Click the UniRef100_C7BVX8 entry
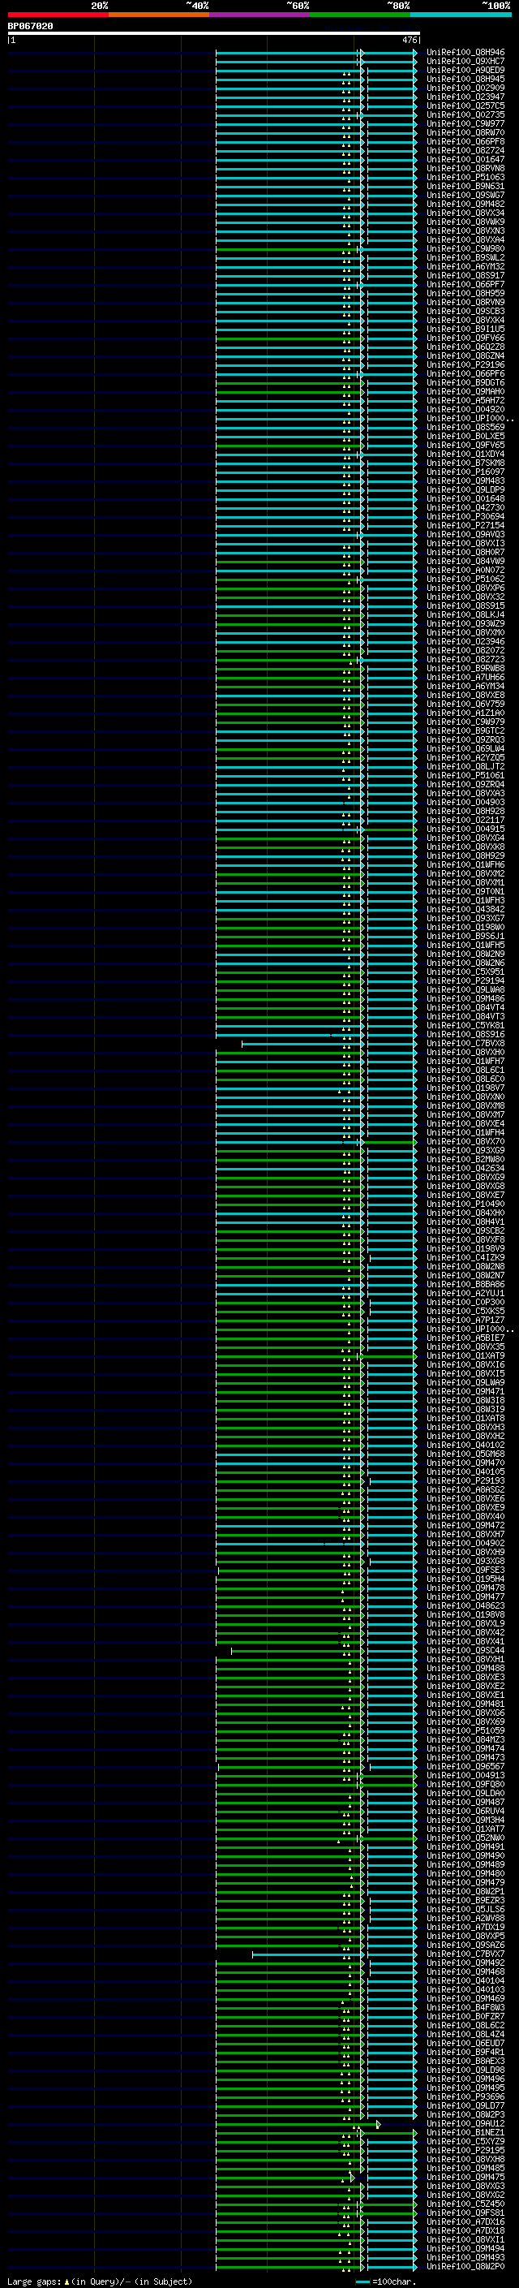Viewport: 519px width, 2288px height. (465, 1043)
